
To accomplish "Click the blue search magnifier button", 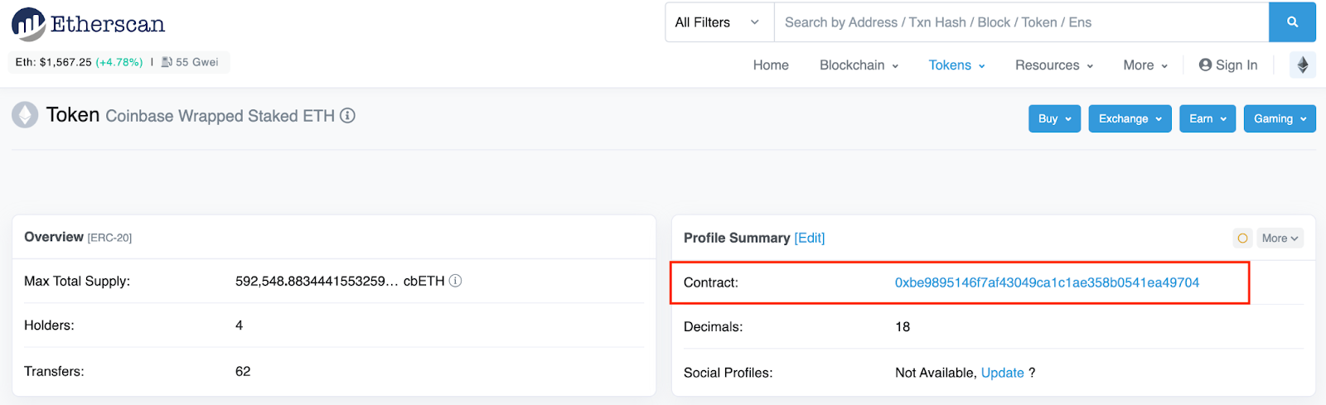I will pos(1292,22).
